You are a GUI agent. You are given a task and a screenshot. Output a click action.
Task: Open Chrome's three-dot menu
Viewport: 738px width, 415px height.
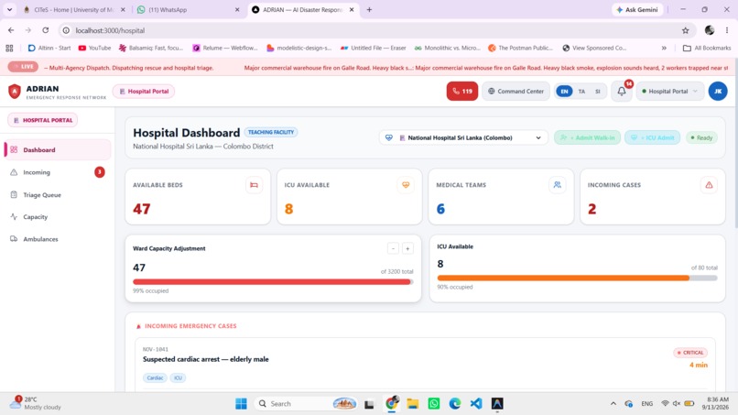(x=727, y=30)
